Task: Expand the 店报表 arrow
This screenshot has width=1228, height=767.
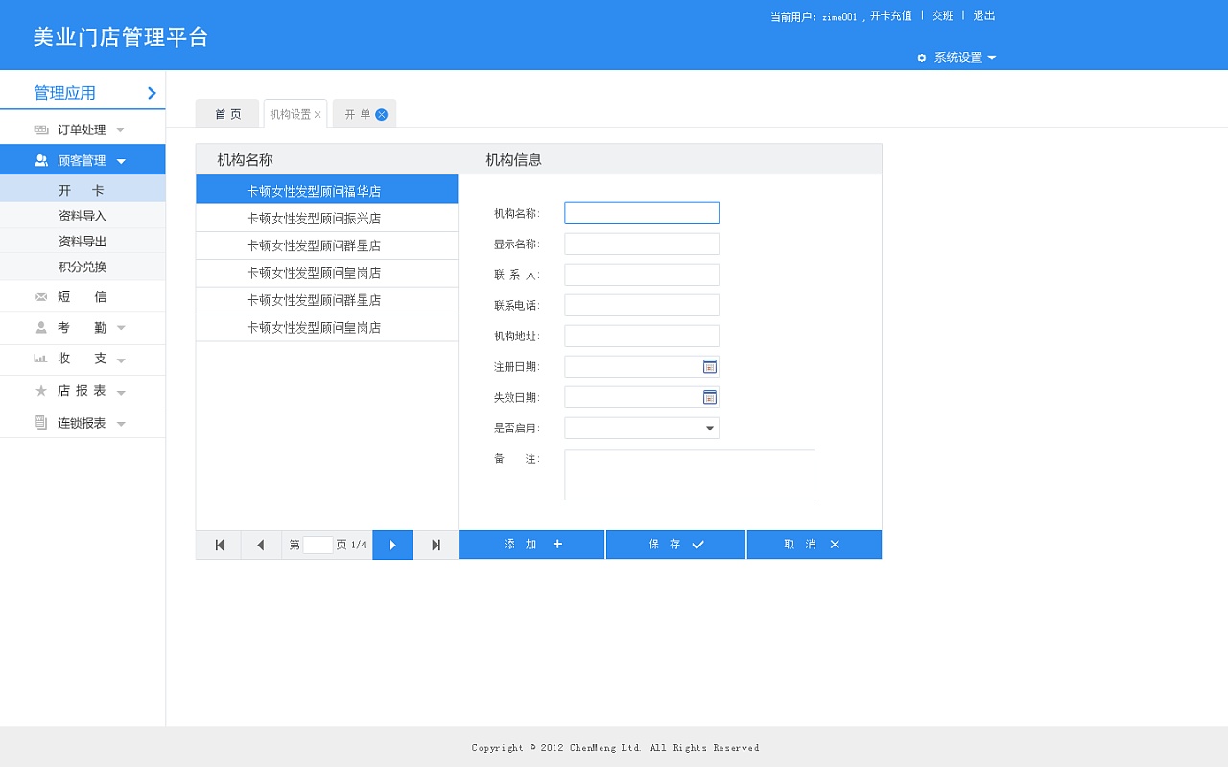Action: tap(121, 391)
